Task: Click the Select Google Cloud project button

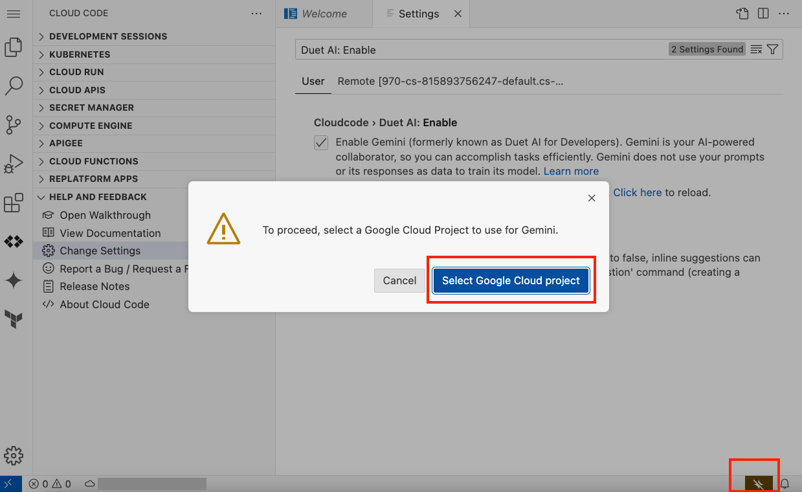Action: click(x=511, y=280)
